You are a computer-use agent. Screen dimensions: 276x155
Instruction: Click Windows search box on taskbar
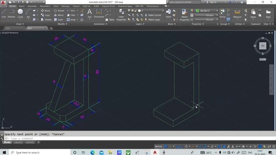[40, 152]
